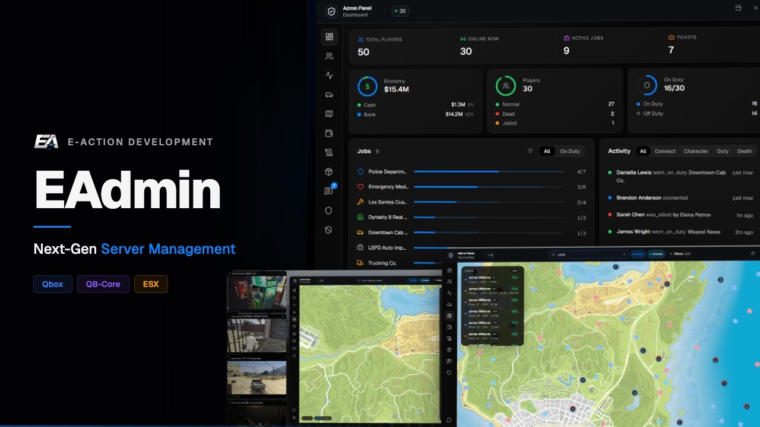Image resolution: width=760 pixels, height=427 pixels.
Task: Open the logs scroll icon in dashboard sidebar
Action: [329, 152]
